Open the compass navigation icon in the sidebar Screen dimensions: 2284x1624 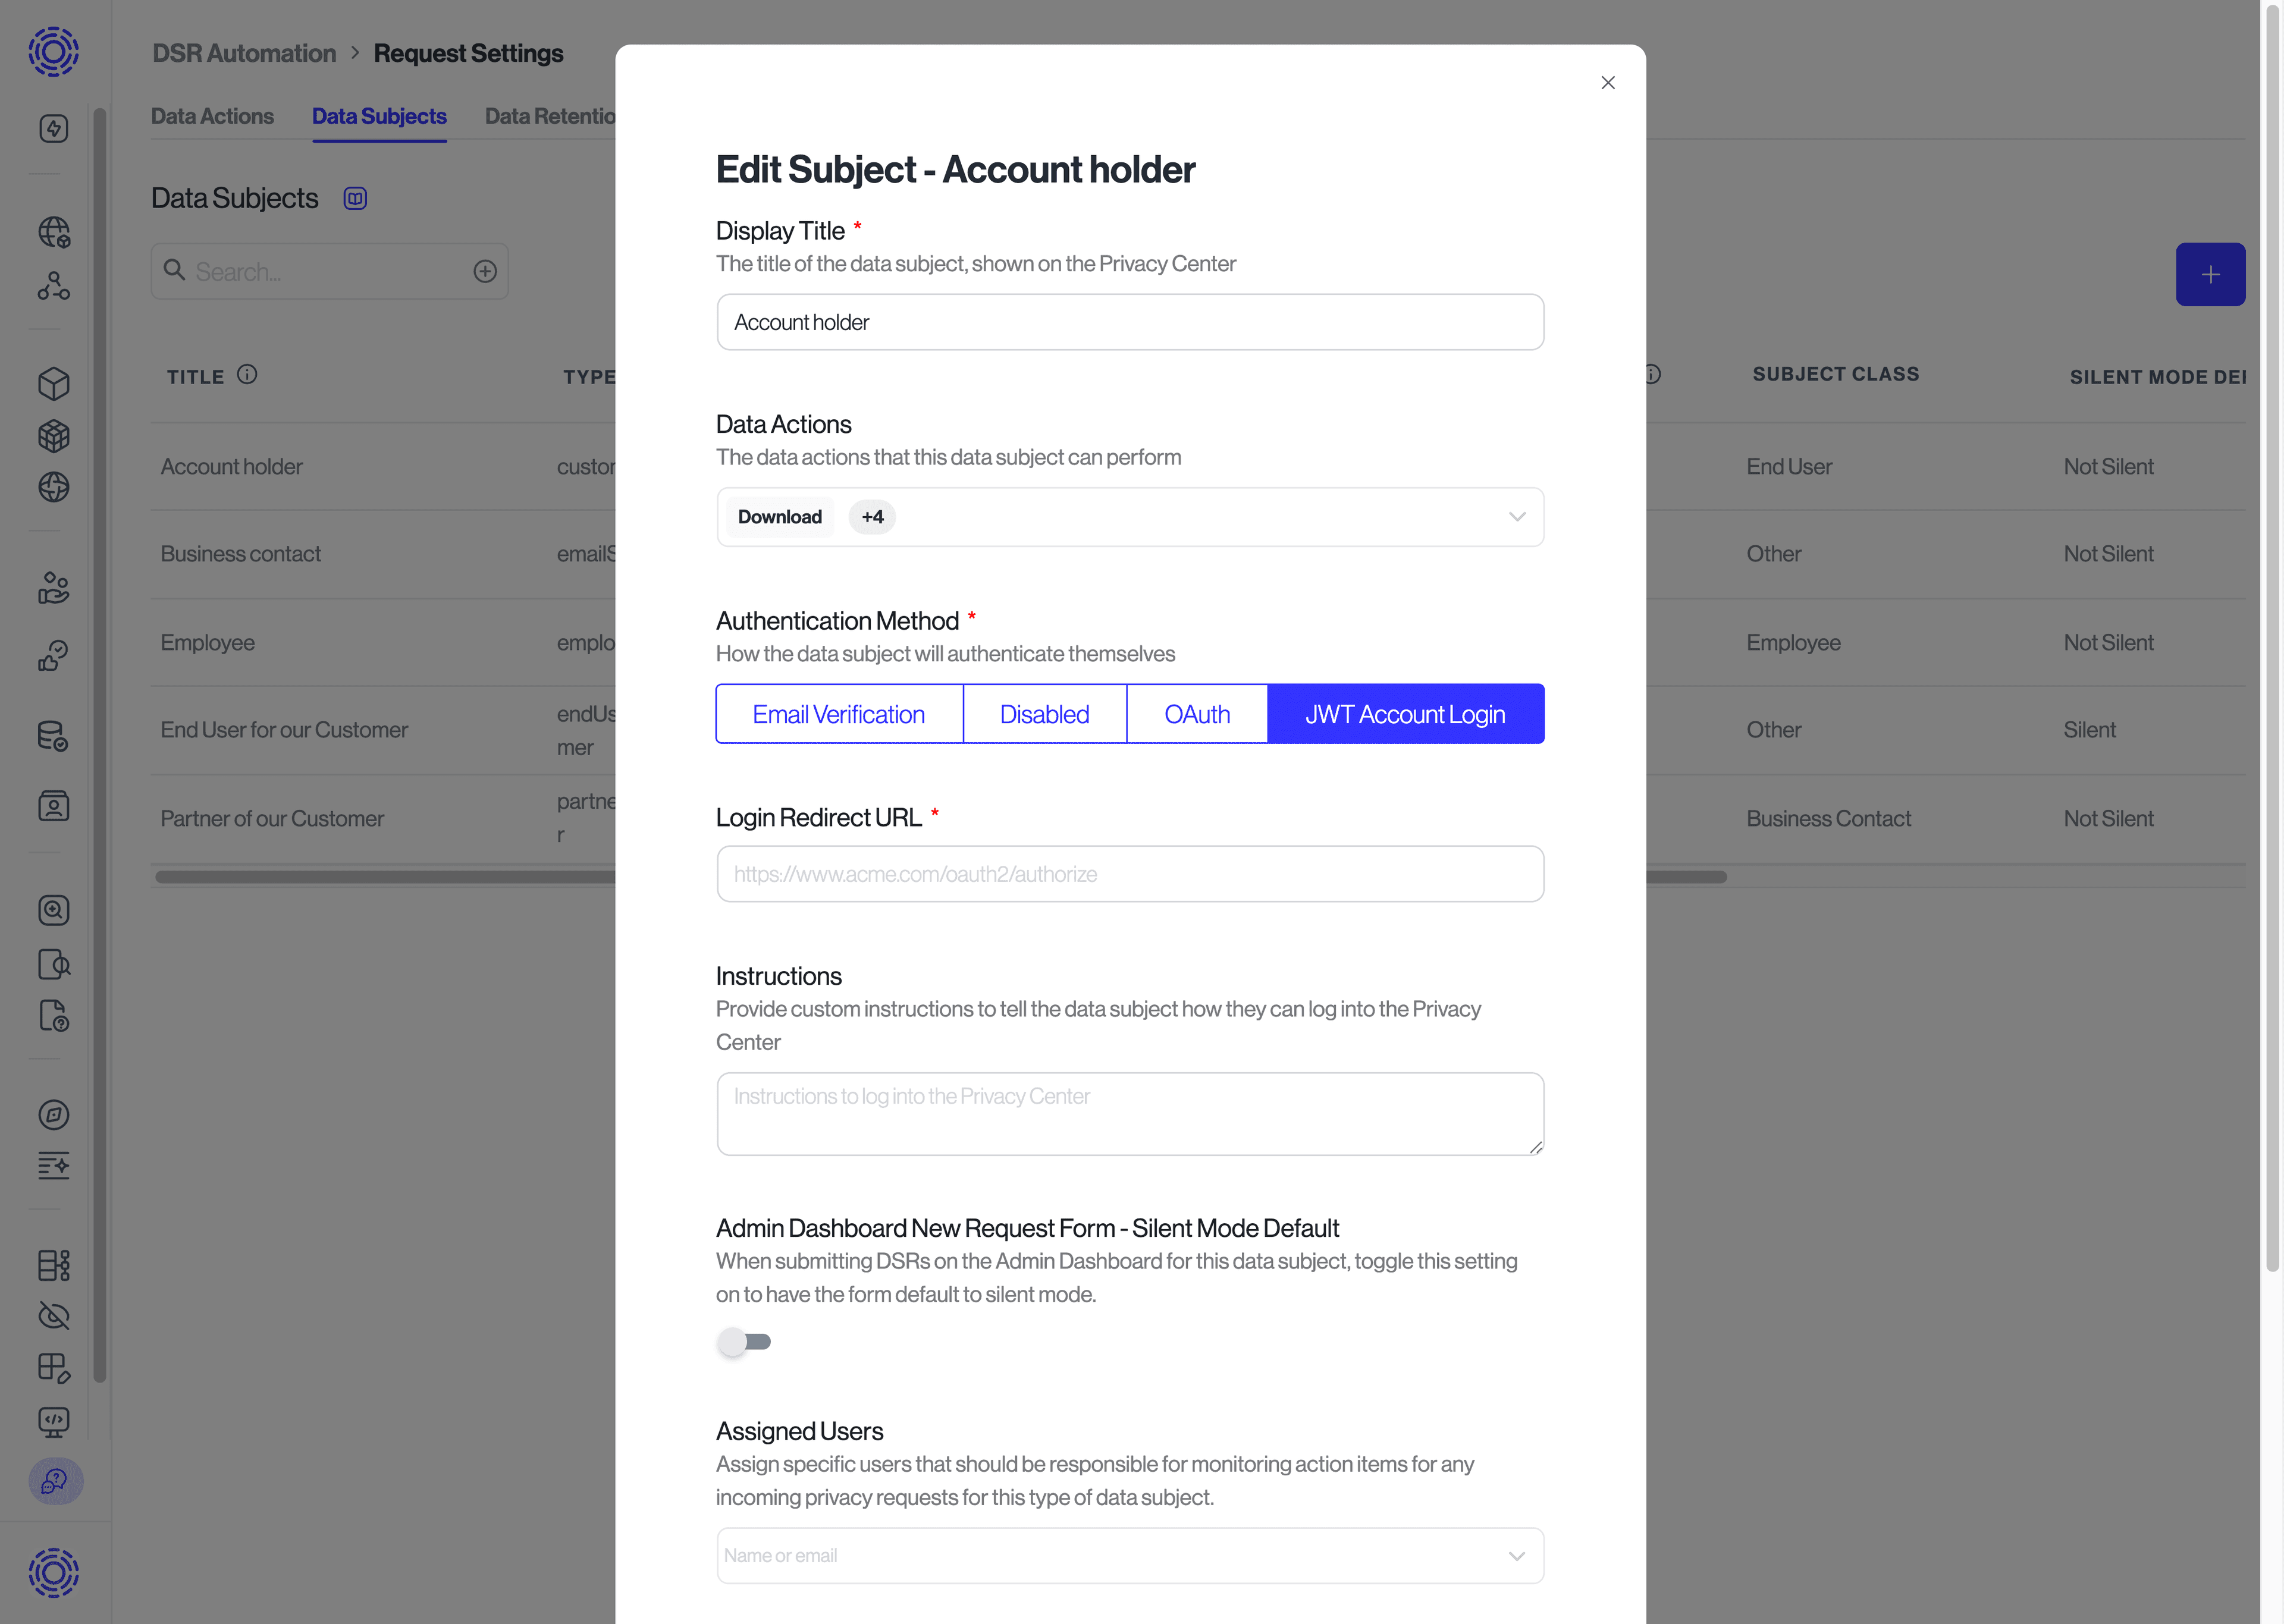click(x=53, y=1115)
